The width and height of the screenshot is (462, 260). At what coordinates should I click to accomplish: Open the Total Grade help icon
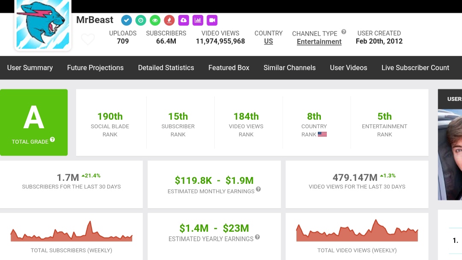pos(53,139)
